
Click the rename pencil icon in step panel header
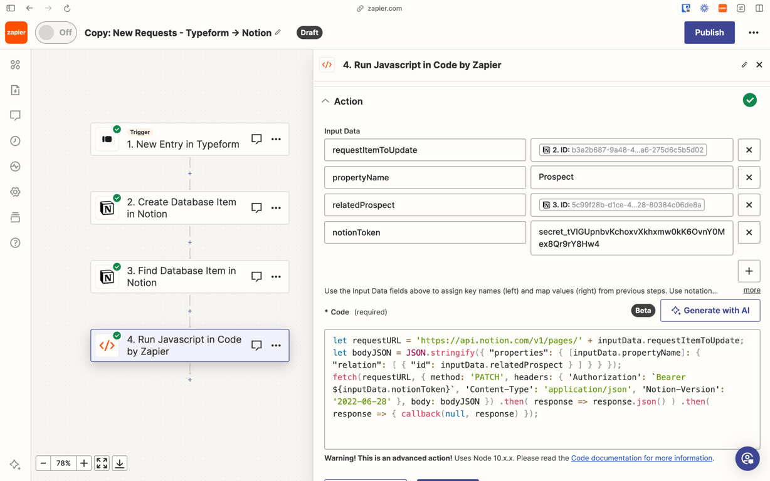744,65
